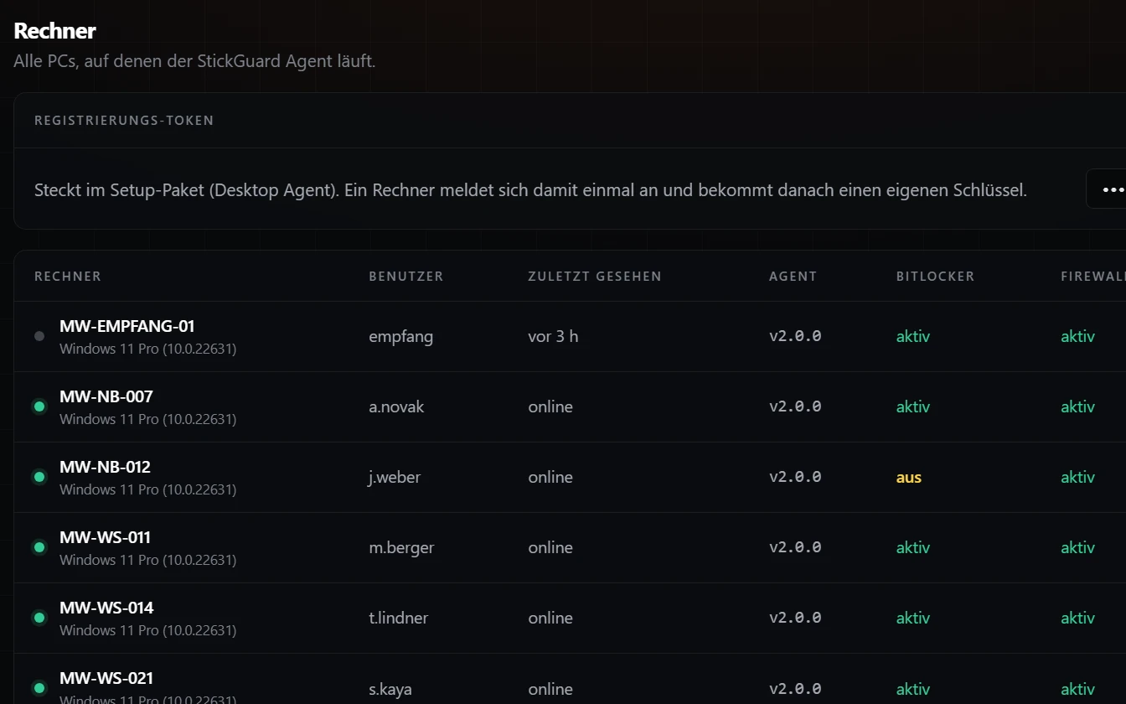Click the Zuletzt gesehen column header

point(595,276)
